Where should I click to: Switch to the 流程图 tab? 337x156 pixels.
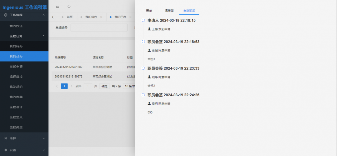pos(169,11)
